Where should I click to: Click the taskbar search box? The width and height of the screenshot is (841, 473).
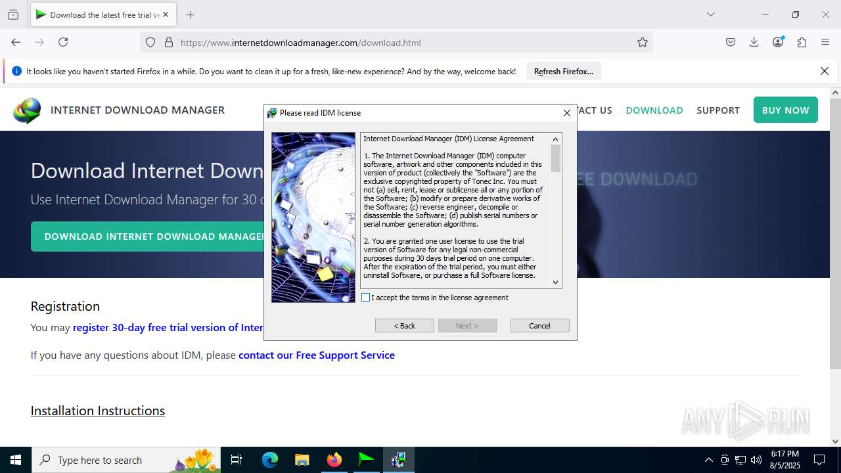click(127, 460)
